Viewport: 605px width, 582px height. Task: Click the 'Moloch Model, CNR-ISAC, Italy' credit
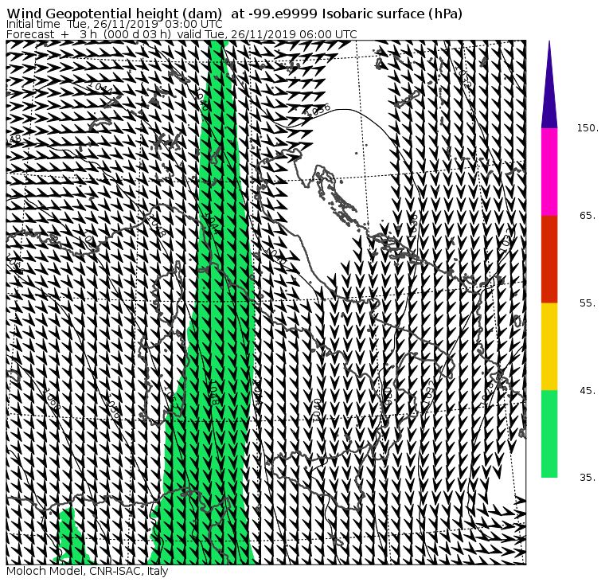(x=88, y=571)
